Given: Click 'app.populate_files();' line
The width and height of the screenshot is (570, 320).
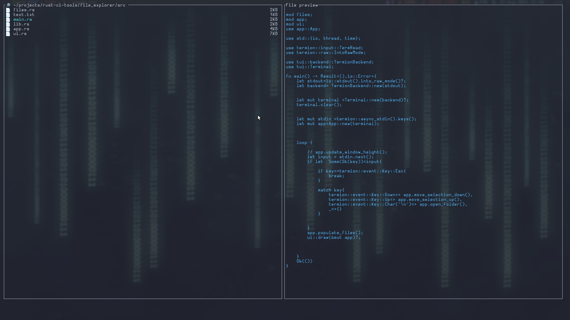Looking at the screenshot, I should click(x=335, y=233).
